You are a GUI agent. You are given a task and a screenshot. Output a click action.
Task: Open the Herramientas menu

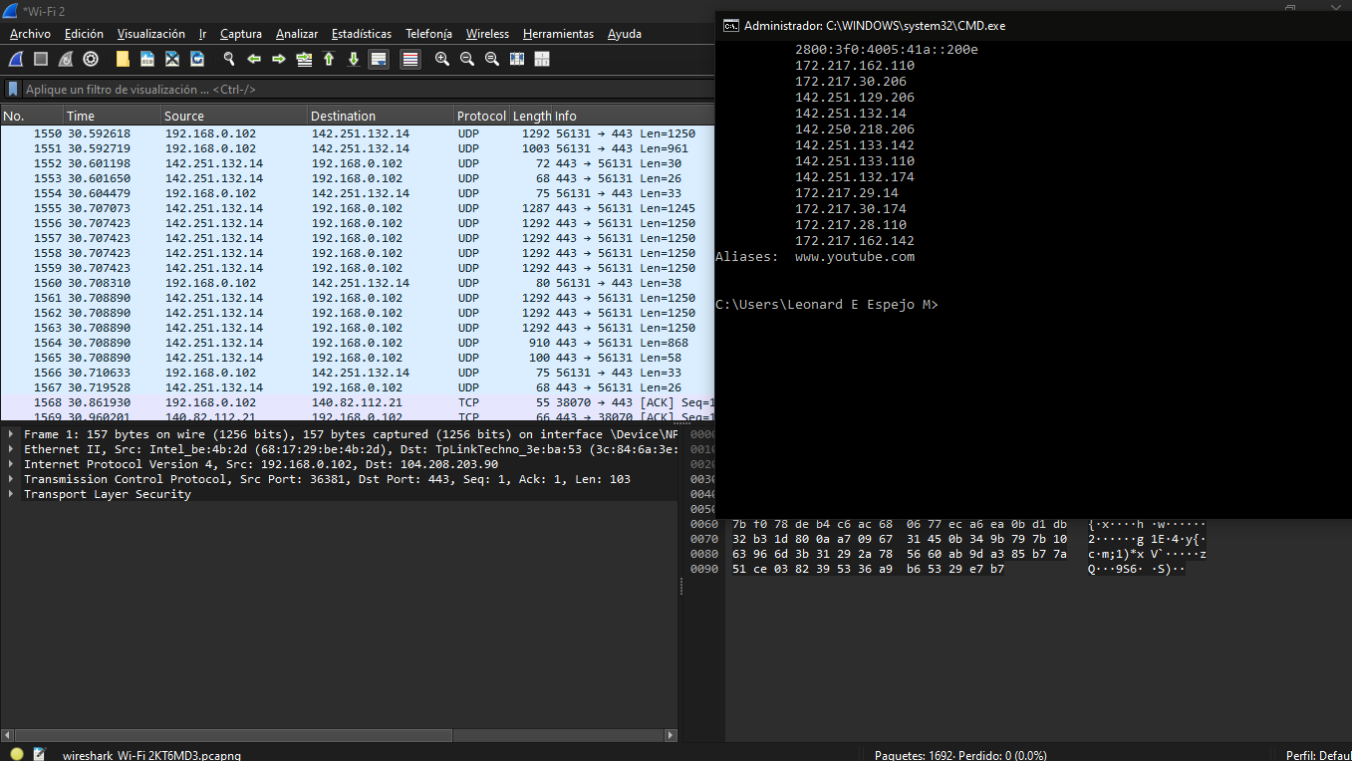click(x=558, y=34)
